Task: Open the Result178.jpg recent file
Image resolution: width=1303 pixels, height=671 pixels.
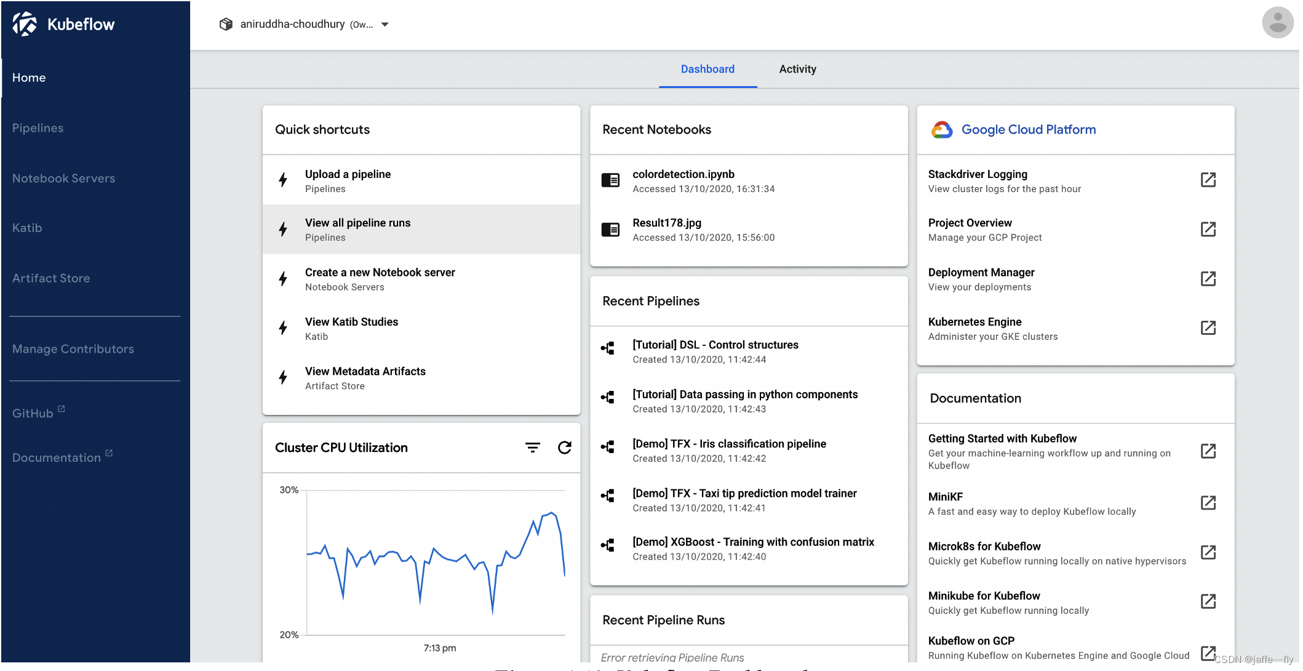Action: click(x=749, y=230)
